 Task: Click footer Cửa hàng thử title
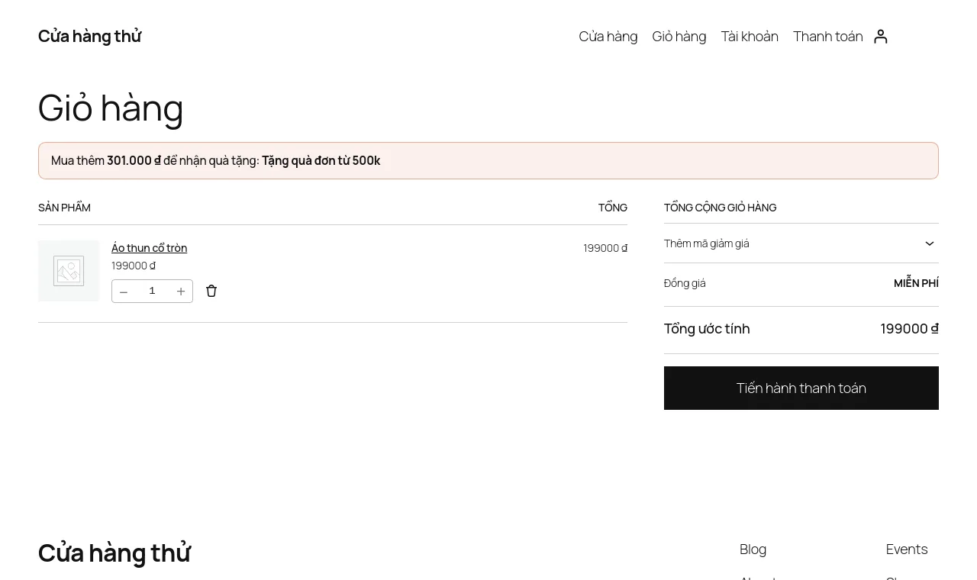point(114,553)
